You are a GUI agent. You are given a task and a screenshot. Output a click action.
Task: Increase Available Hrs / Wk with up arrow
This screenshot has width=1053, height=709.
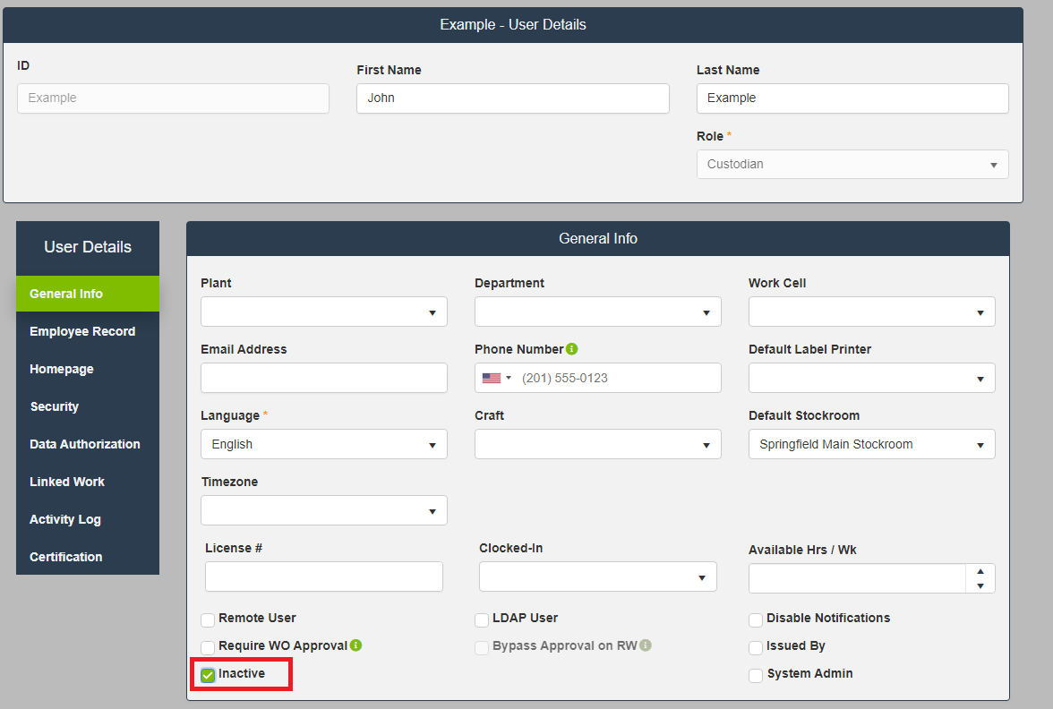pyautogui.click(x=980, y=571)
